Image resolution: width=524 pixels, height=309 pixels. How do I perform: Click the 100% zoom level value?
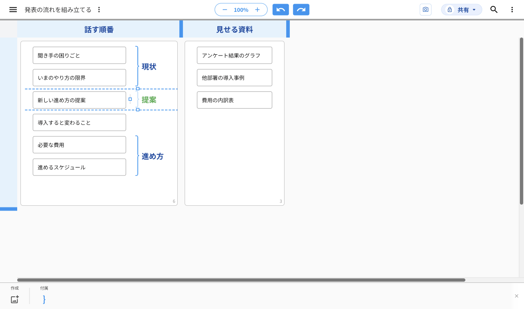click(241, 10)
